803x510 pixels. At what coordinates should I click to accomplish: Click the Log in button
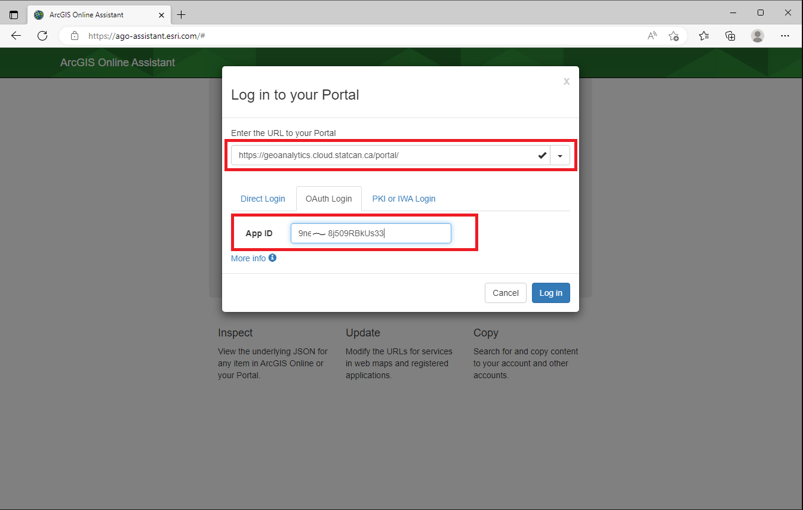551,293
